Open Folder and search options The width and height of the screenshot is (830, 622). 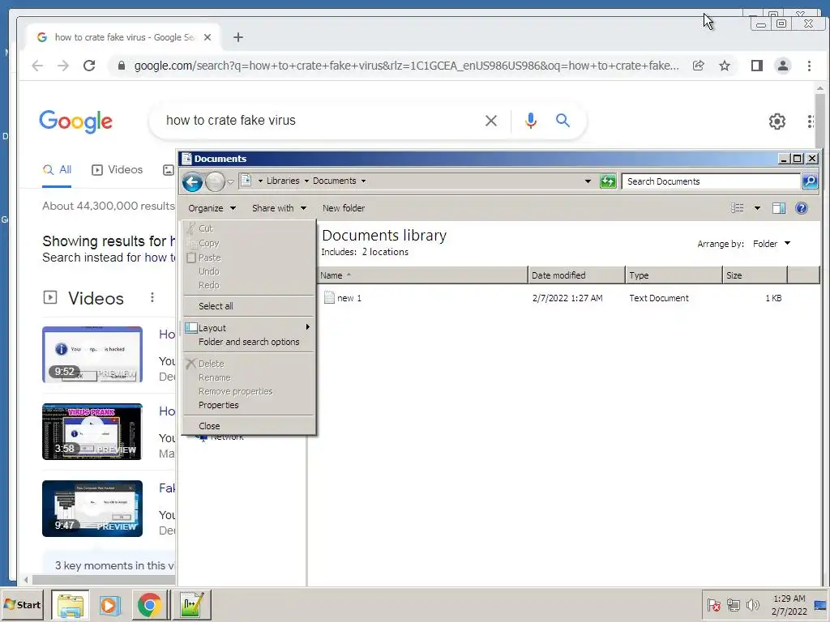pyautogui.click(x=249, y=343)
